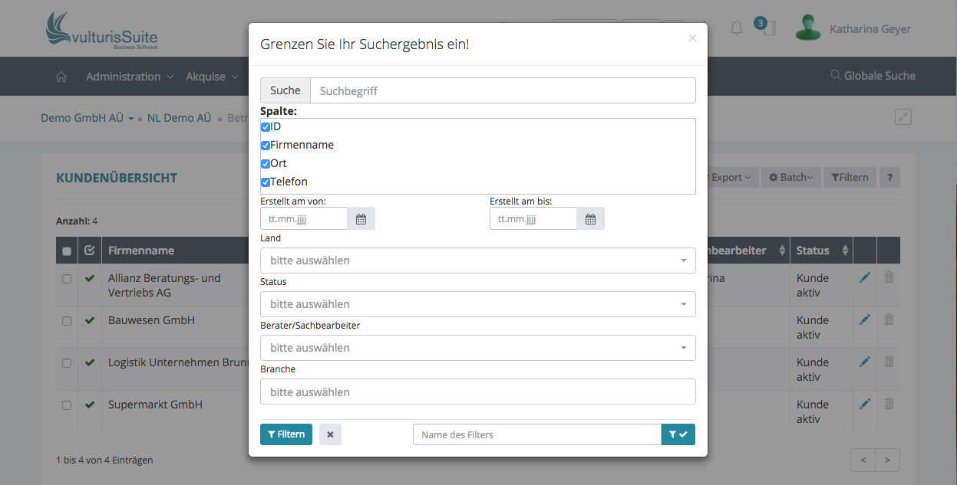
Task: Expand the Status dropdown in filter dialog
Action: pyautogui.click(x=477, y=304)
